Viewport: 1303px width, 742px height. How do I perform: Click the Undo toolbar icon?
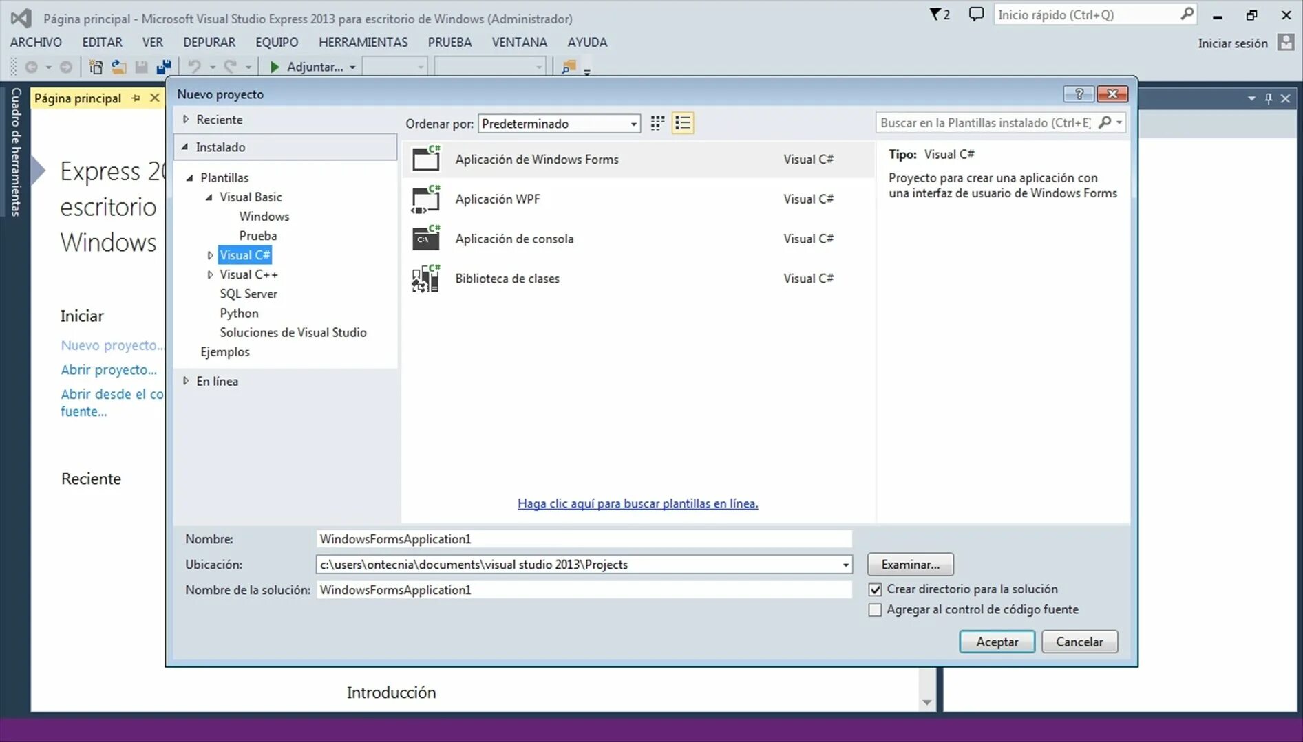click(195, 67)
